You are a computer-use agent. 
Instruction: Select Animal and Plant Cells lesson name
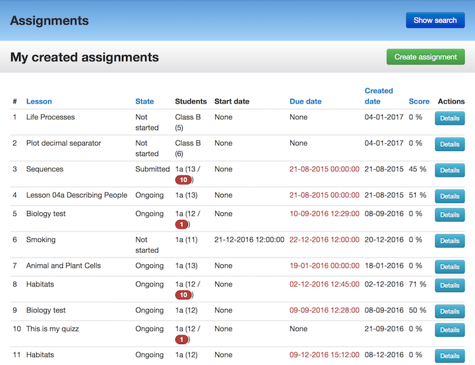click(x=63, y=266)
